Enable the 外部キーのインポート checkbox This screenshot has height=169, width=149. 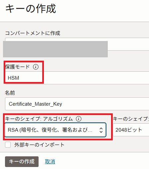coord(8,145)
